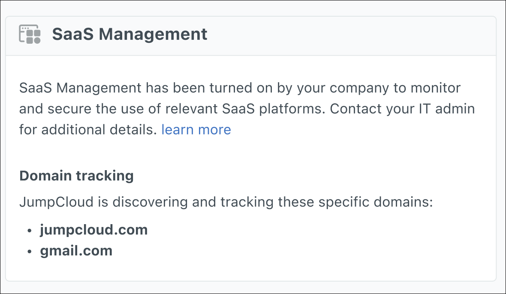Screen dimensions: 506x294
Task: Click the word "monitor" in the description
Action: tap(436, 88)
